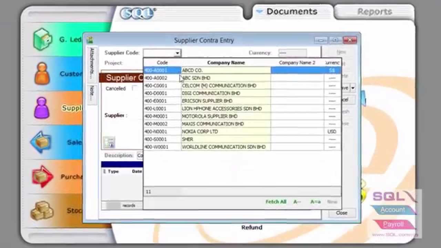Image resolution: width=441 pixels, height=248 pixels.
Task: Click the SQL Payroll badge
Action: [393, 224]
